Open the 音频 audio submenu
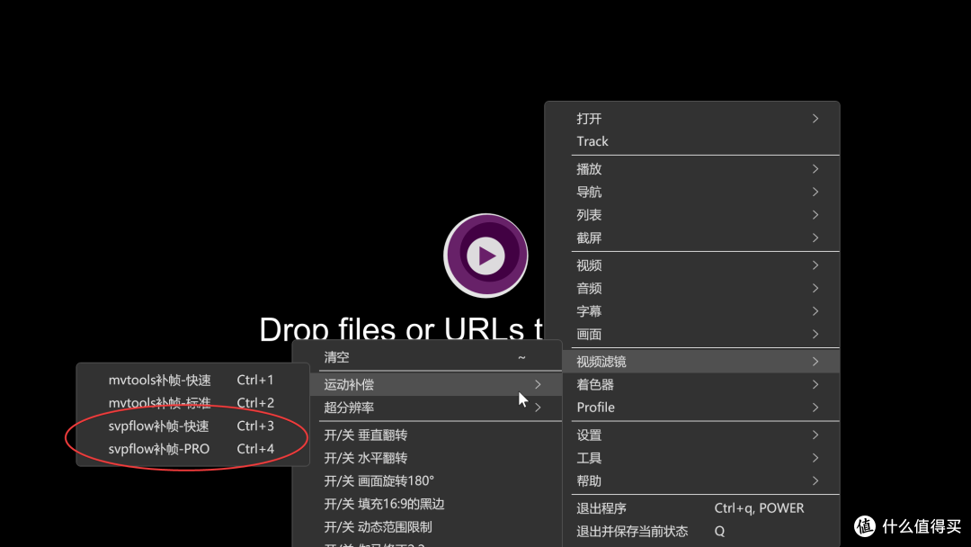 click(691, 288)
